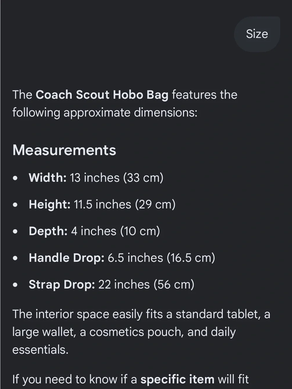Click the bullet dot beside Height

point(15,205)
